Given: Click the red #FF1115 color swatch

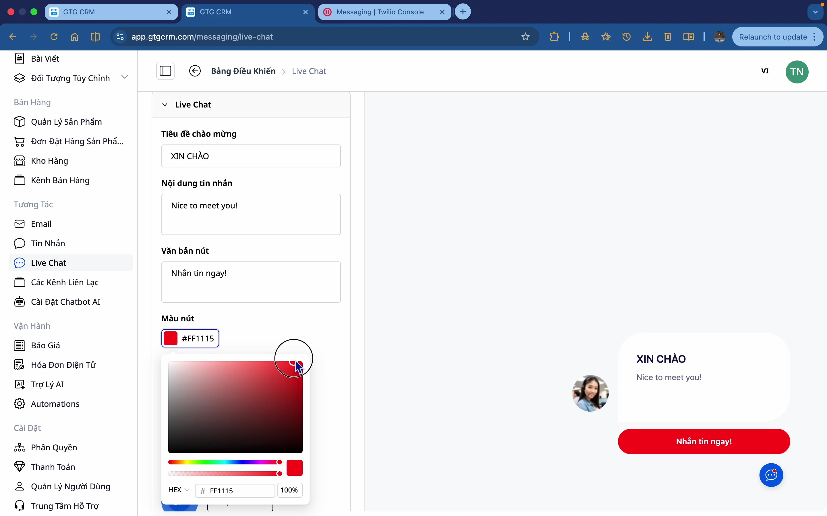Looking at the screenshot, I should pyautogui.click(x=171, y=338).
